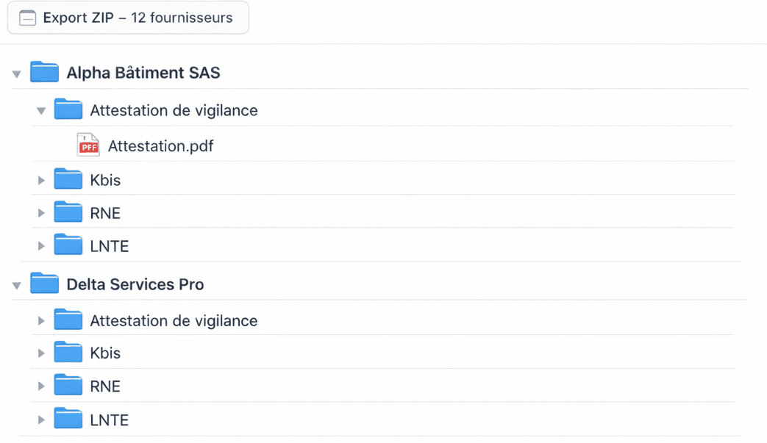Expand RNE folder under Delta Services Pro
Viewport: 767px width, 443px height.
[41, 386]
